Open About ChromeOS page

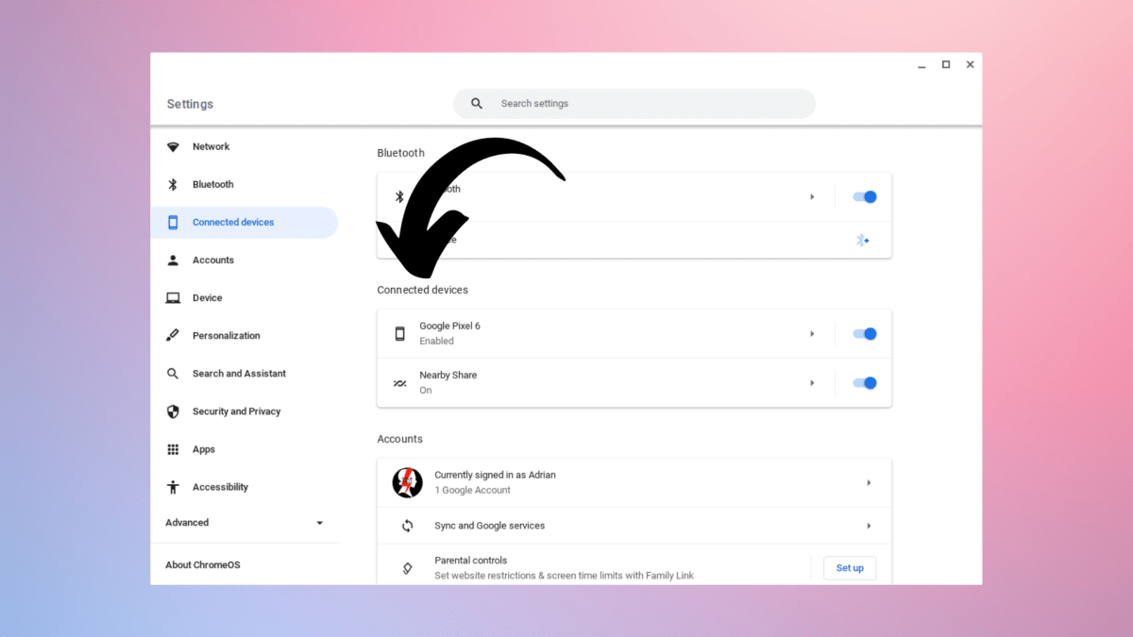pos(203,565)
